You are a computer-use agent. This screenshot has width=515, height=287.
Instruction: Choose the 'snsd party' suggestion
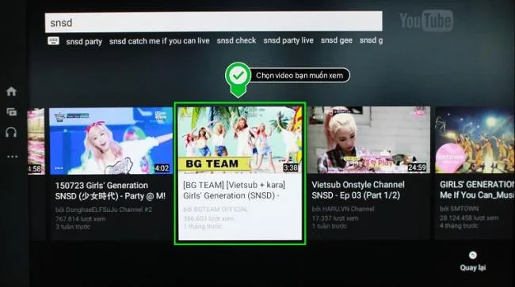click(84, 42)
